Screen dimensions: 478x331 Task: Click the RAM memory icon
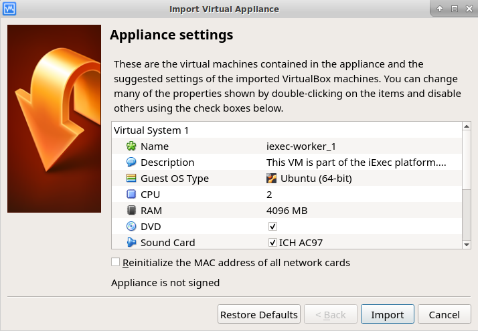[131, 211]
